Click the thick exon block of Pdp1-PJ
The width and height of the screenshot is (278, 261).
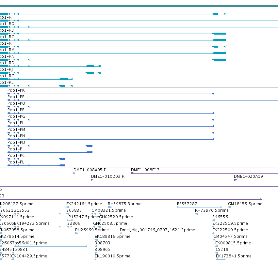[89, 152]
